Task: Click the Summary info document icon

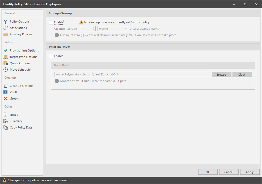Action: pos(6,121)
